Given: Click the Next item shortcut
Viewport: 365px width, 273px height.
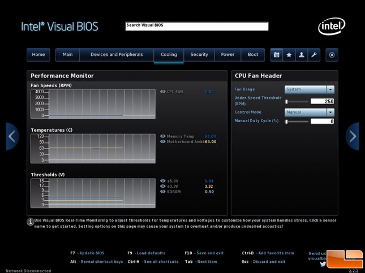Looking at the screenshot, I should click(201, 262).
